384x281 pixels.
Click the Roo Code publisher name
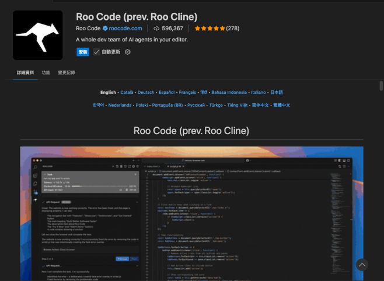click(x=88, y=29)
